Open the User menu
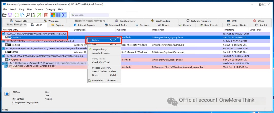The height and width of the screenshot is (113, 274). pos(29,9)
